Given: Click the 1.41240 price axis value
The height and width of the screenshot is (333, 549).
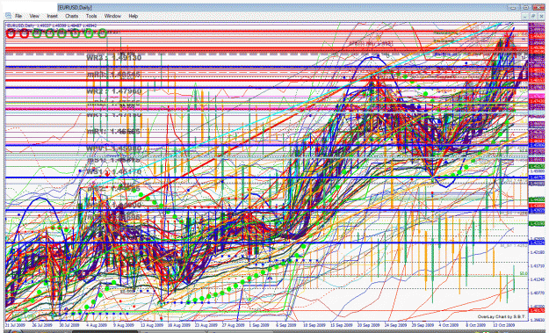Looking at the screenshot, I should pyautogui.click(x=537, y=279).
